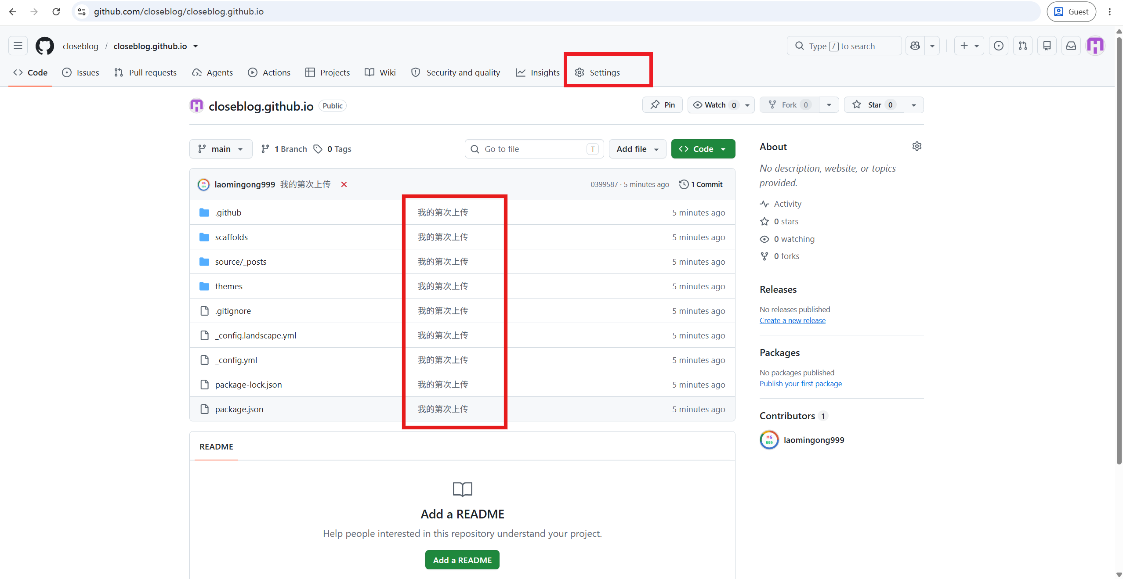The image size is (1123, 579).
Task: Select the README tab
Action: tap(217, 446)
